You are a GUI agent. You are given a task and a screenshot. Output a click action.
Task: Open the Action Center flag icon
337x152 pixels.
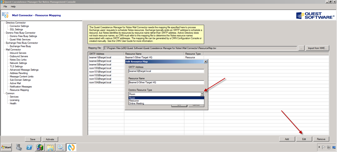pyautogui.click(x=324, y=147)
